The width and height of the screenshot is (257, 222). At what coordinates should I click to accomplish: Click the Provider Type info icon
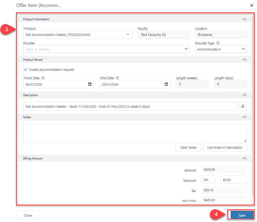click(x=218, y=43)
